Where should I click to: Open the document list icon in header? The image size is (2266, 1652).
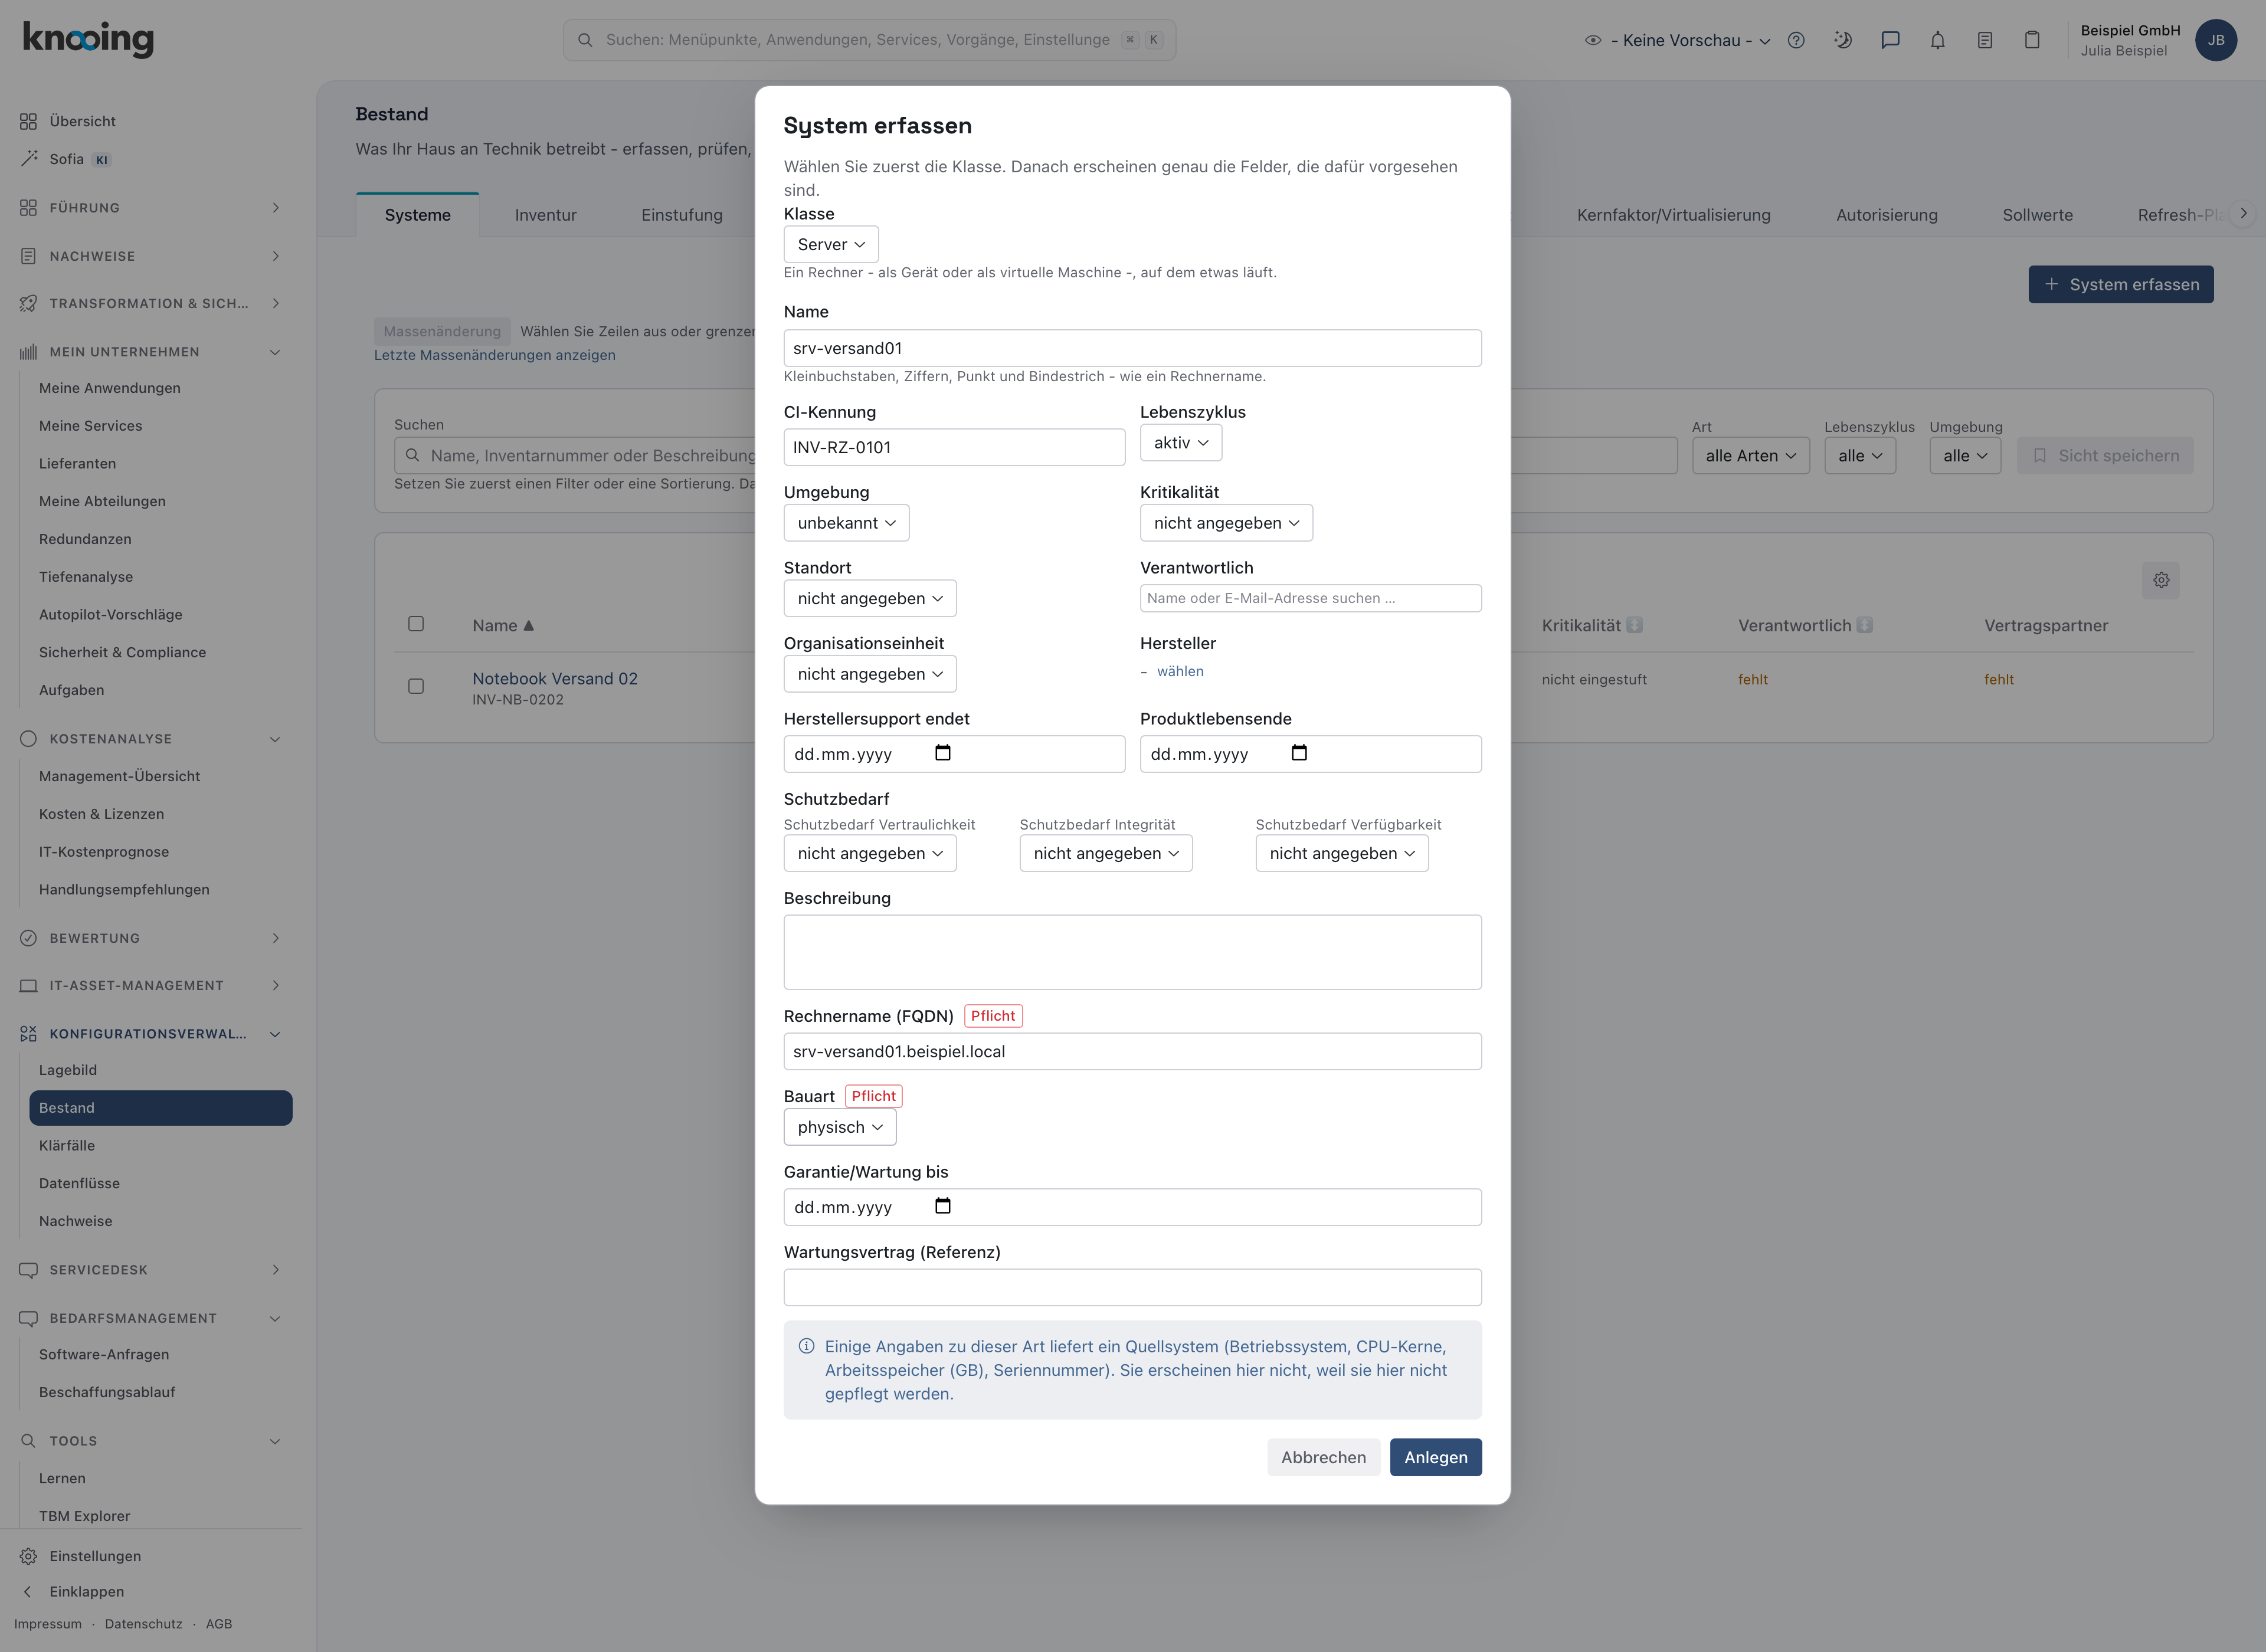point(1985,40)
